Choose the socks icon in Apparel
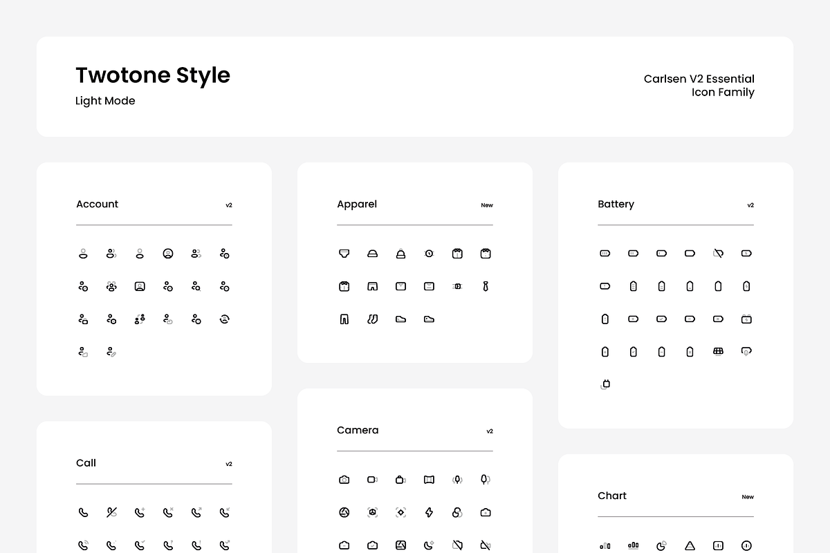This screenshot has height=553, width=830. (x=372, y=319)
